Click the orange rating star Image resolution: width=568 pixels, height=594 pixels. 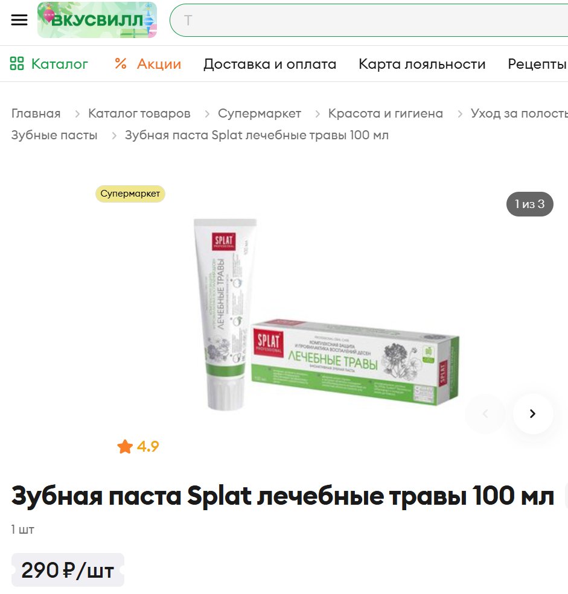125,446
